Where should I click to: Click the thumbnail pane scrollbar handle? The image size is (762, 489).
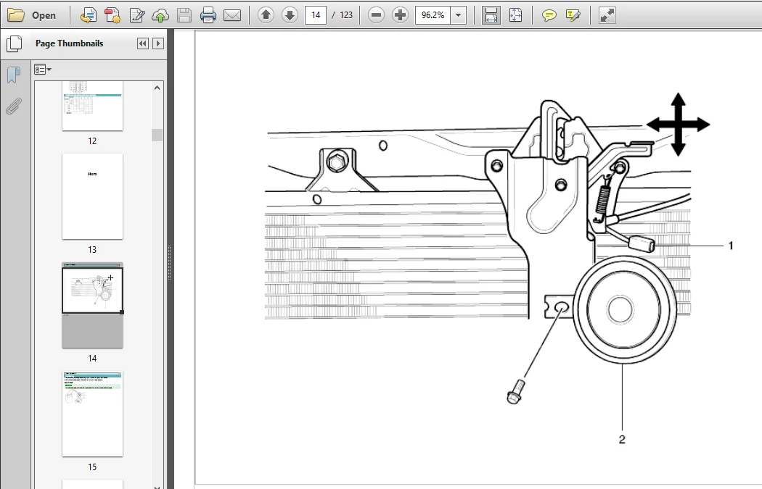(157, 135)
